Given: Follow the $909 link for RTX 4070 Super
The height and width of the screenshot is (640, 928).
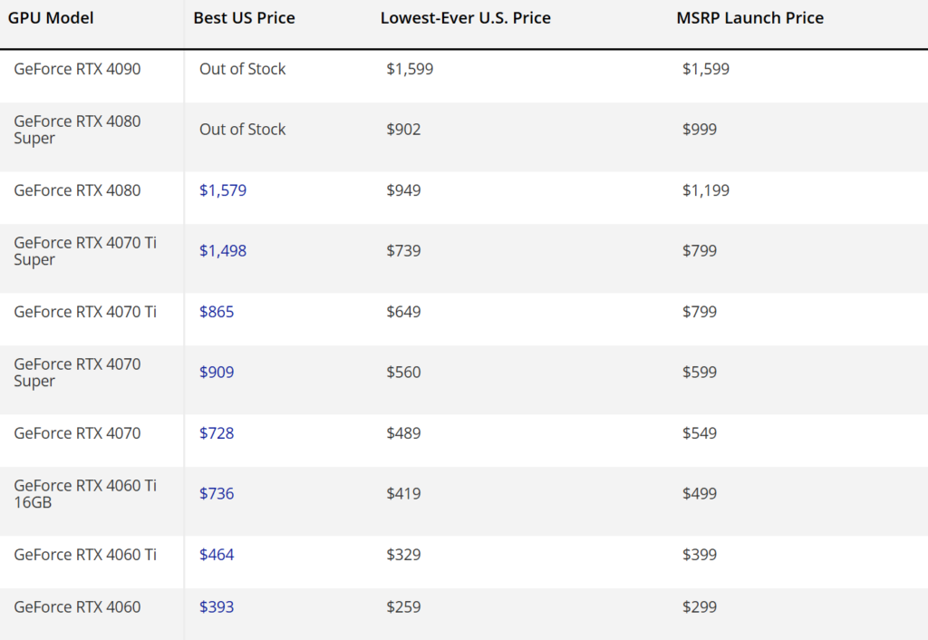Looking at the screenshot, I should point(216,372).
